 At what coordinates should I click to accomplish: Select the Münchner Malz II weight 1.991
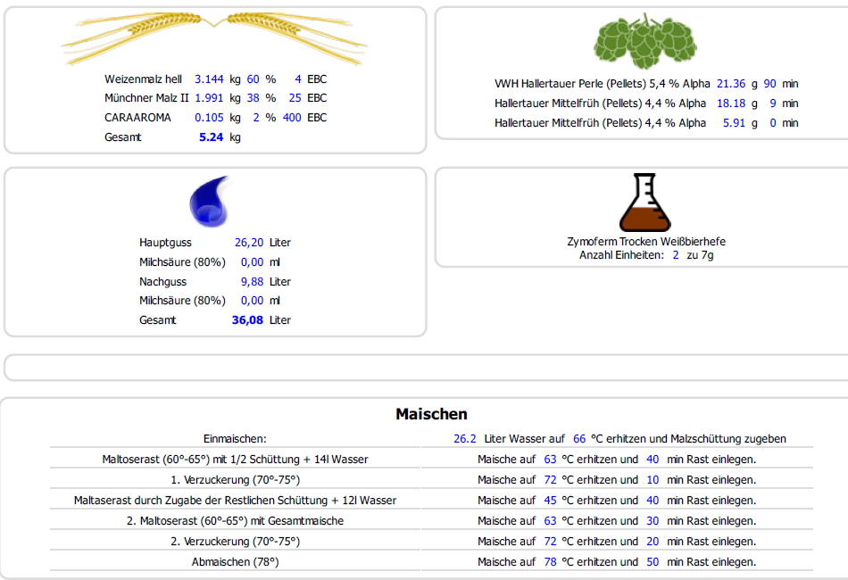(x=209, y=98)
